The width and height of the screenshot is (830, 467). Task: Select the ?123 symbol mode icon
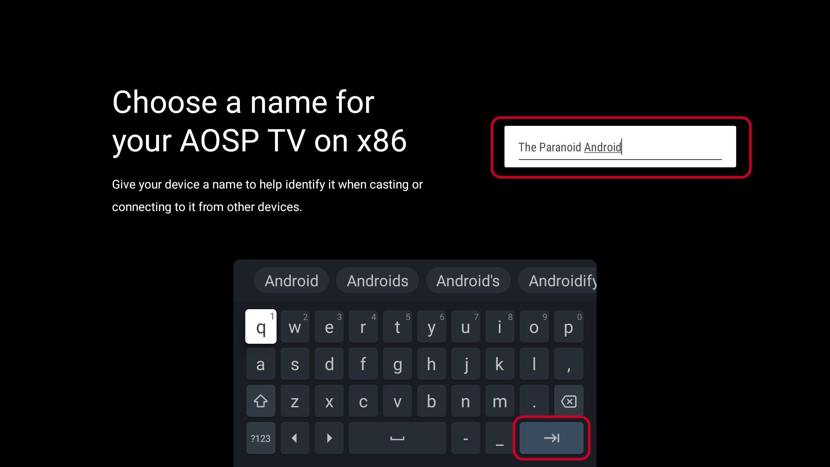[261, 438]
